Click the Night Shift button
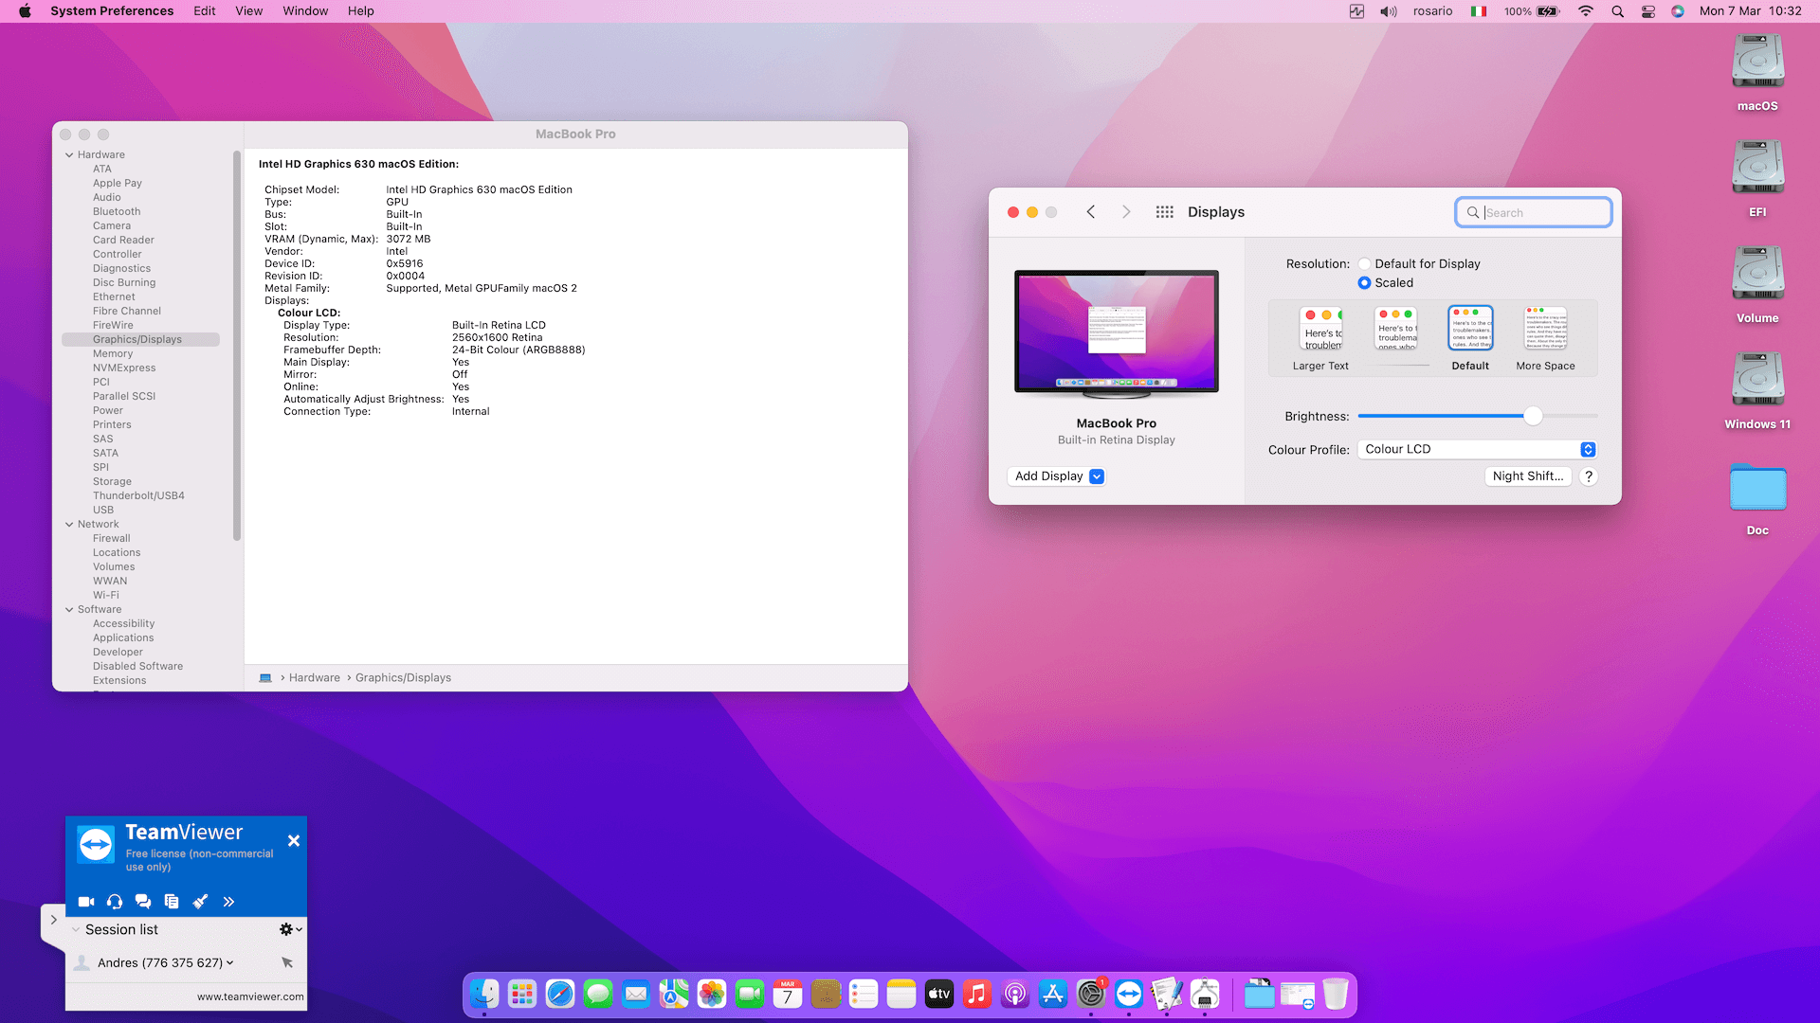The image size is (1820, 1023). pos(1527,476)
